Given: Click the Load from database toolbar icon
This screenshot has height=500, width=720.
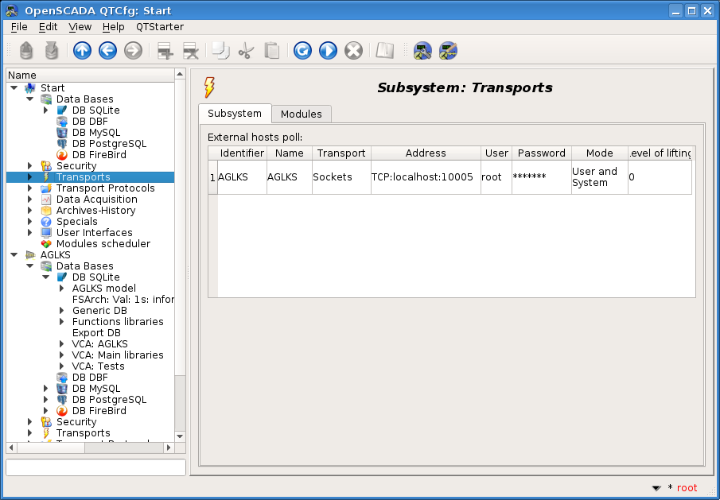Looking at the screenshot, I should pos(26,50).
